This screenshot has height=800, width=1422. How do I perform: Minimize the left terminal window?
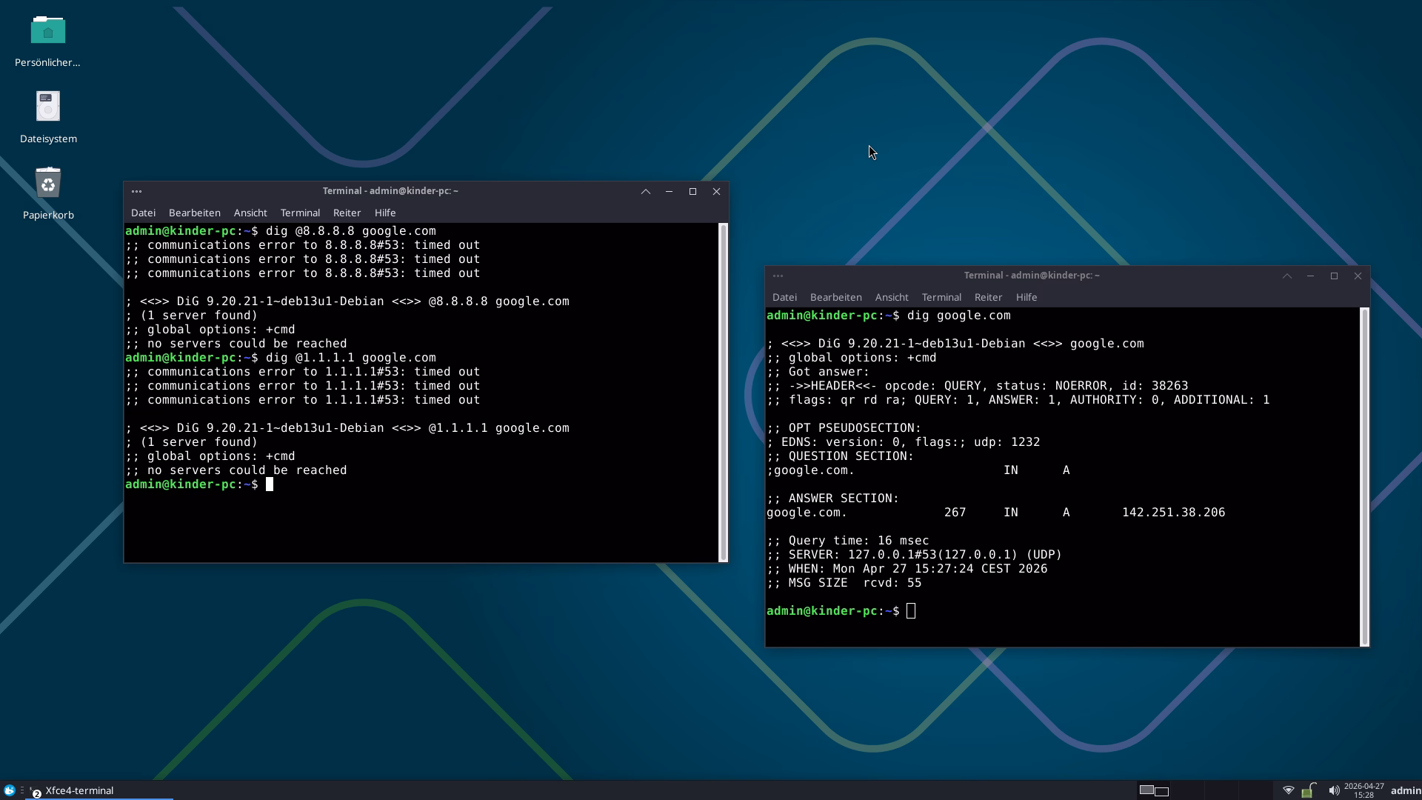pyautogui.click(x=669, y=191)
